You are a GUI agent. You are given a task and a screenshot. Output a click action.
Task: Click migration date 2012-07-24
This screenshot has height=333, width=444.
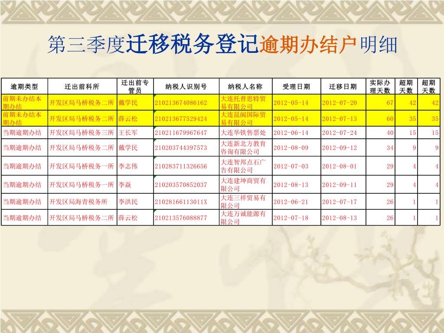pos(340,133)
